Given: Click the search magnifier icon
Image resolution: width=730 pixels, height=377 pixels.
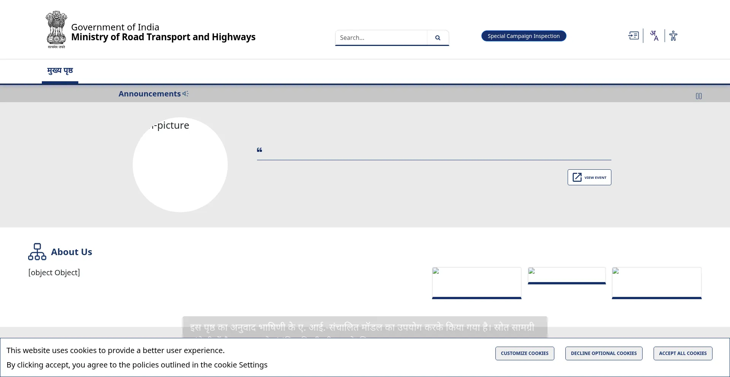Looking at the screenshot, I should [x=438, y=38].
